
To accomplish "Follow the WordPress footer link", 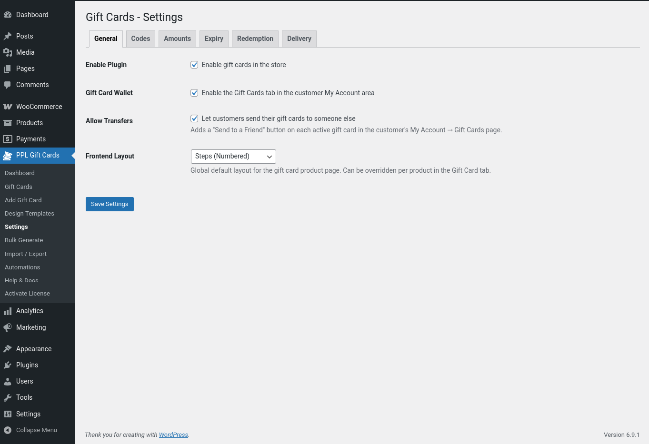I will tap(173, 435).
